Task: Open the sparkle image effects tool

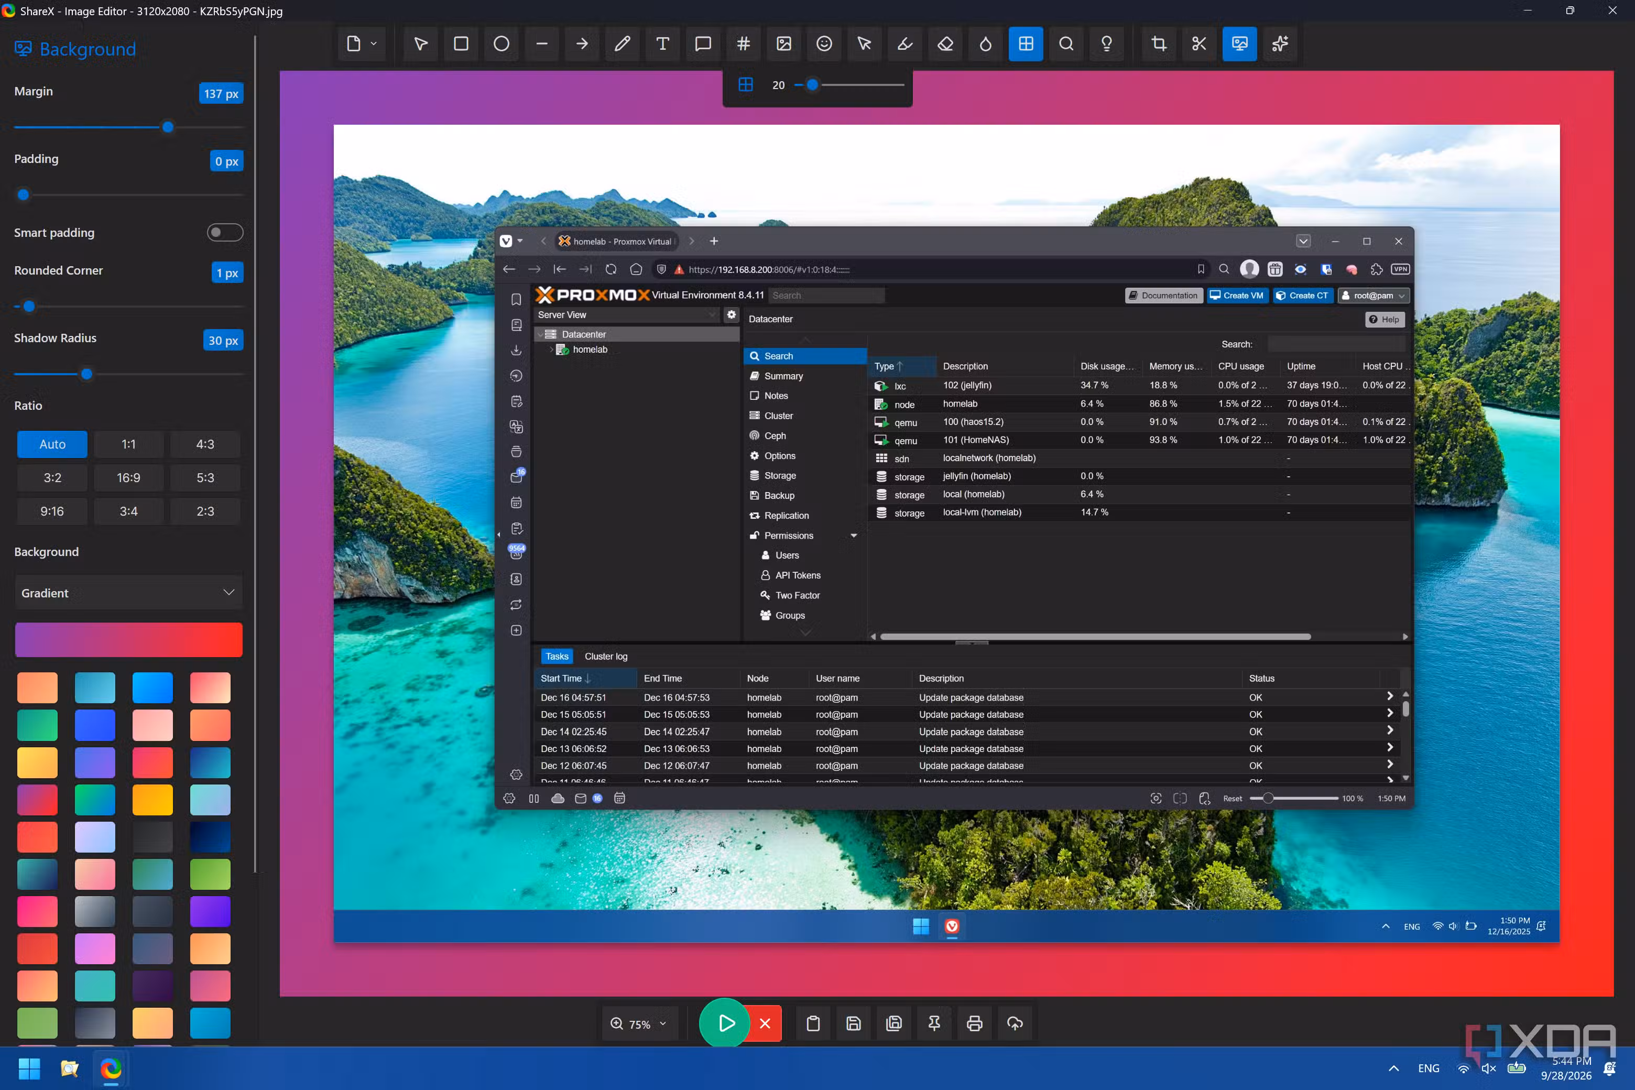Action: coord(1280,44)
